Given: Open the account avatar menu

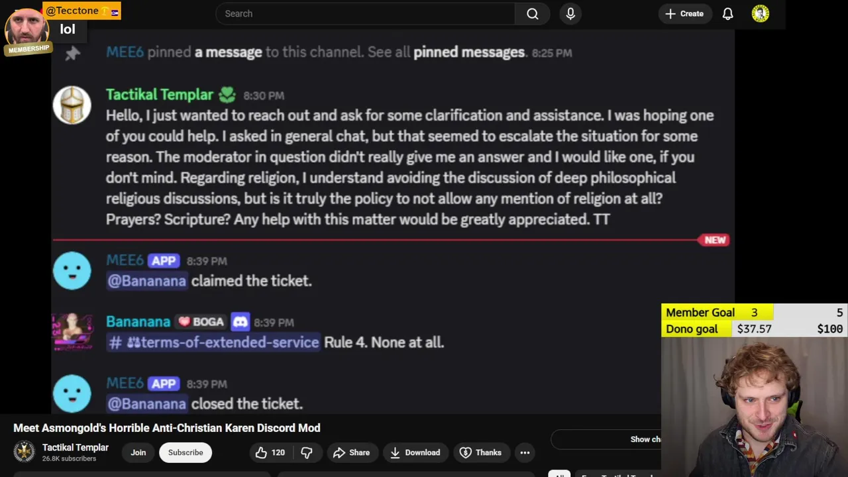Looking at the screenshot, I should click(760, 14).
